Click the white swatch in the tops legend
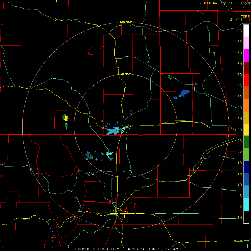Screen dimensions: 251x251 [x=246, y=31]
